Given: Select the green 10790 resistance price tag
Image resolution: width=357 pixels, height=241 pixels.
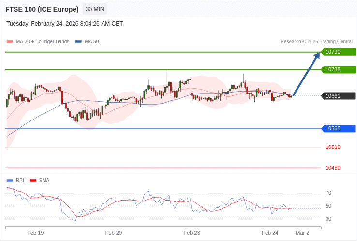Looking at the screenshot, I should coord(338,52).
